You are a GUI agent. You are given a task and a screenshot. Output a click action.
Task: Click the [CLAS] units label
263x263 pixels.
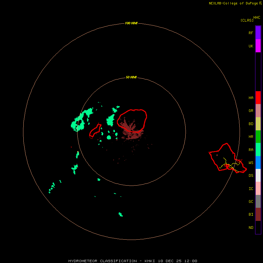(247, 20)
